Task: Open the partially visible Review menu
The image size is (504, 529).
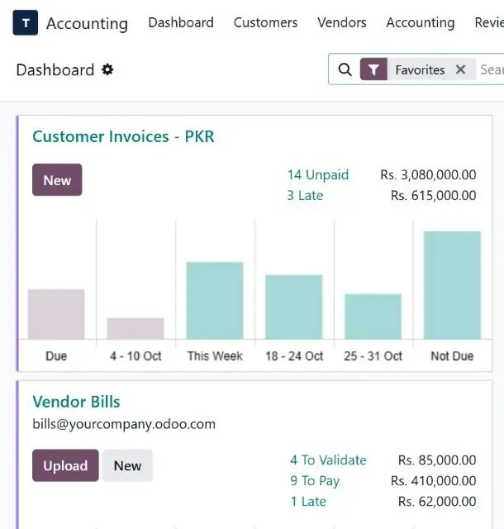Action: 489,22
